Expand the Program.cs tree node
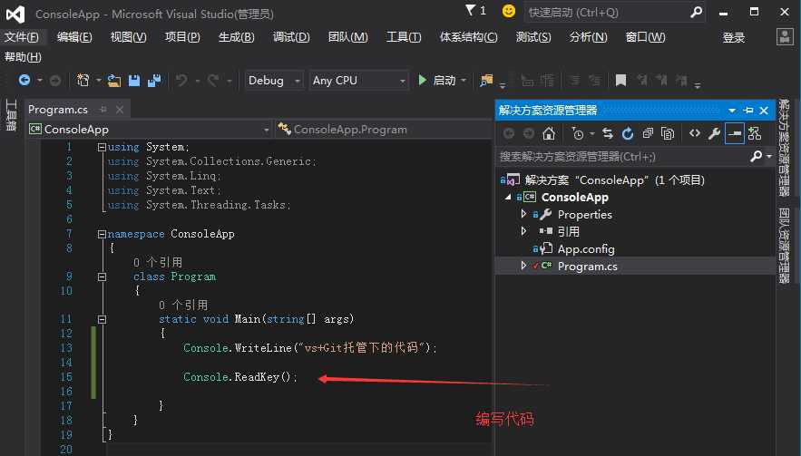This screenshot has height=456, width=801. pyautogui.click(x=523, y=266)
